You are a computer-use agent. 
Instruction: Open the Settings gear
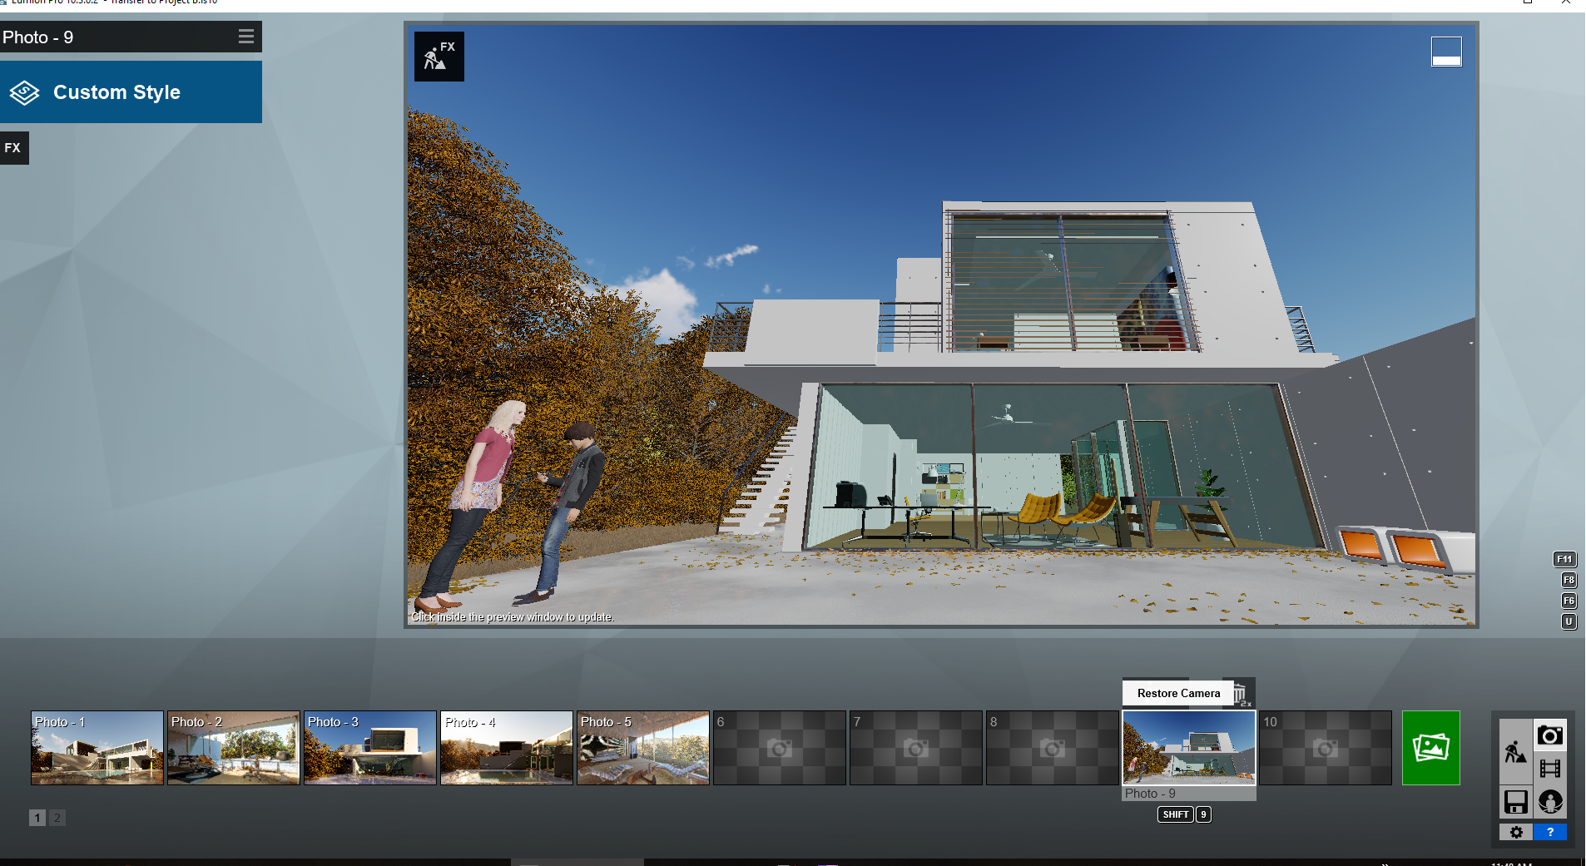click(x=1515, y=832)
